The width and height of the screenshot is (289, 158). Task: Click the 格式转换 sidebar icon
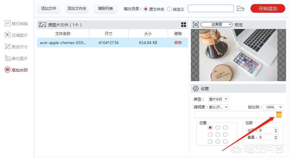[x=7, y=23]
